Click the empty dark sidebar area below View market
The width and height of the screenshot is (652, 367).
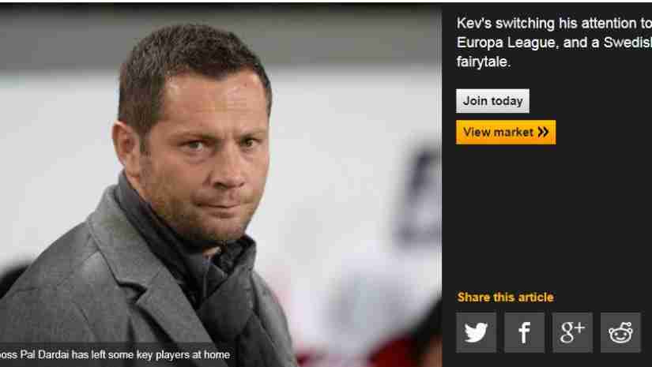(553, 216)
